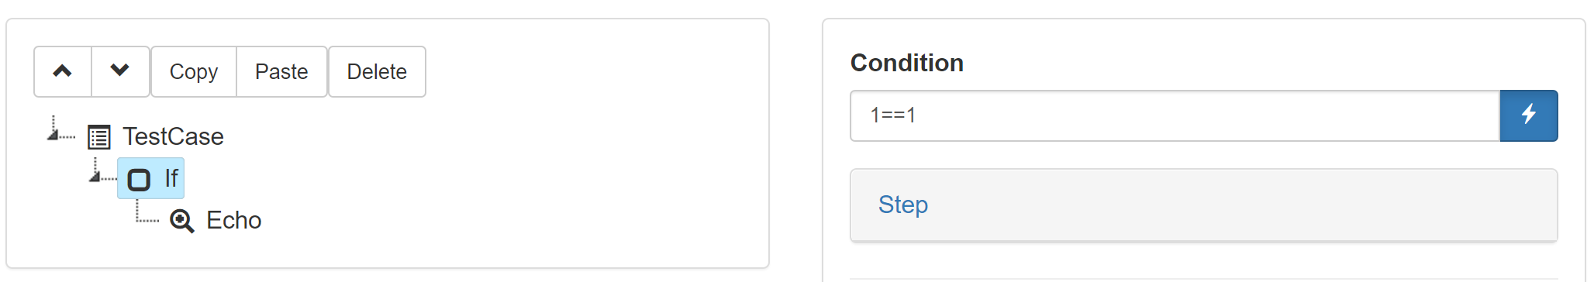
Task: Click the TestCase list icon
Action: [99, 137]
